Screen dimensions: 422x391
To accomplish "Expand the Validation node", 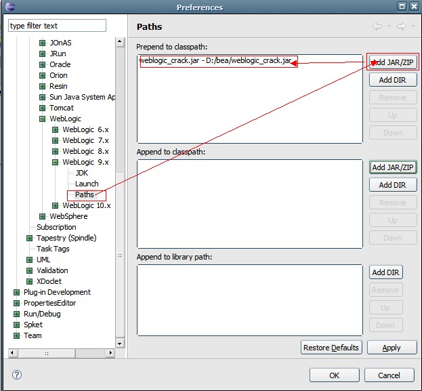I will pyautogui.click(x=29, y=270).
